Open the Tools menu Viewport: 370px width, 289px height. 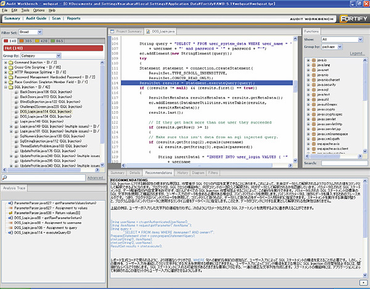click(24, 10)
